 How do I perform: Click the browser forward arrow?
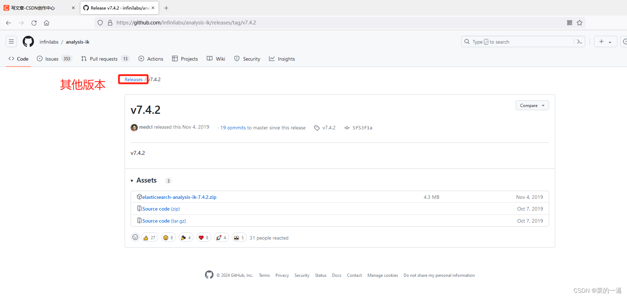click(x=21, y=23)
